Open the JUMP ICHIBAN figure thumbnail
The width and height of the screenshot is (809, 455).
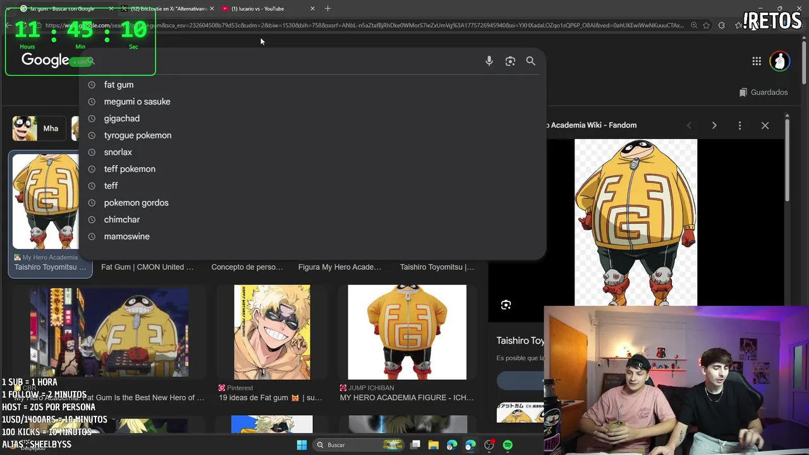tap(407, 332)
